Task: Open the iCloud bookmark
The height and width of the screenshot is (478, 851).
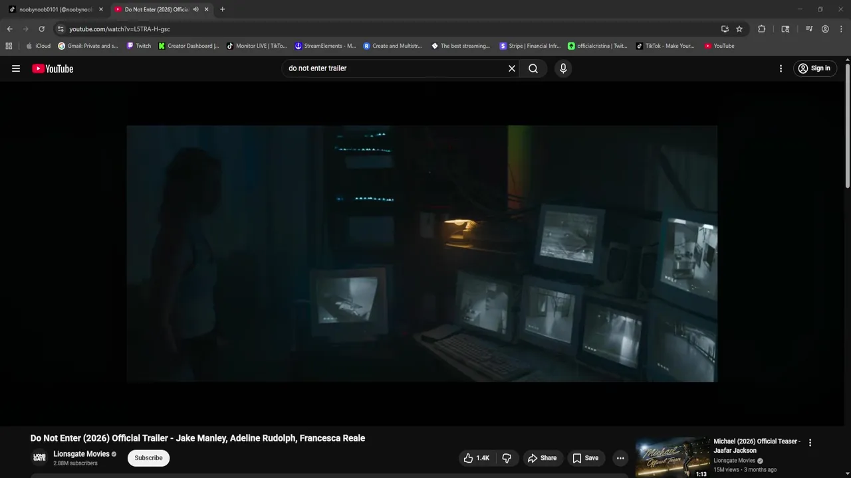Action: (x=38, y=46)
